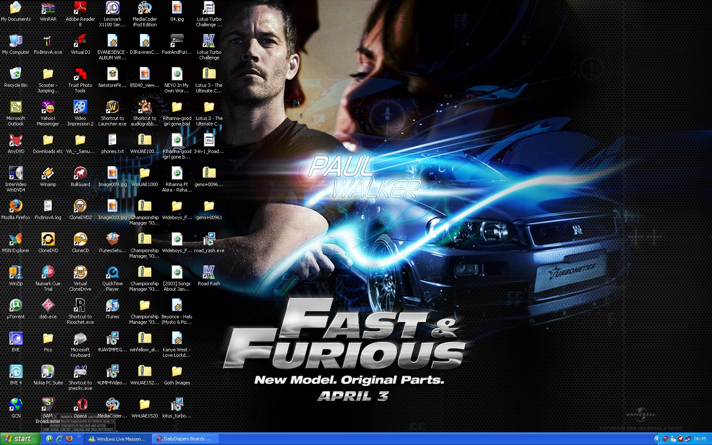
Task: Open the gens+00961 folder
Action: [x=209, y=210]
